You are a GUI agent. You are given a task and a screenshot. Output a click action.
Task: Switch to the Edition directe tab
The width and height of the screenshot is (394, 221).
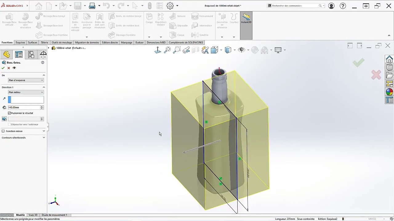pyautogui.click(x=110, y=42)
